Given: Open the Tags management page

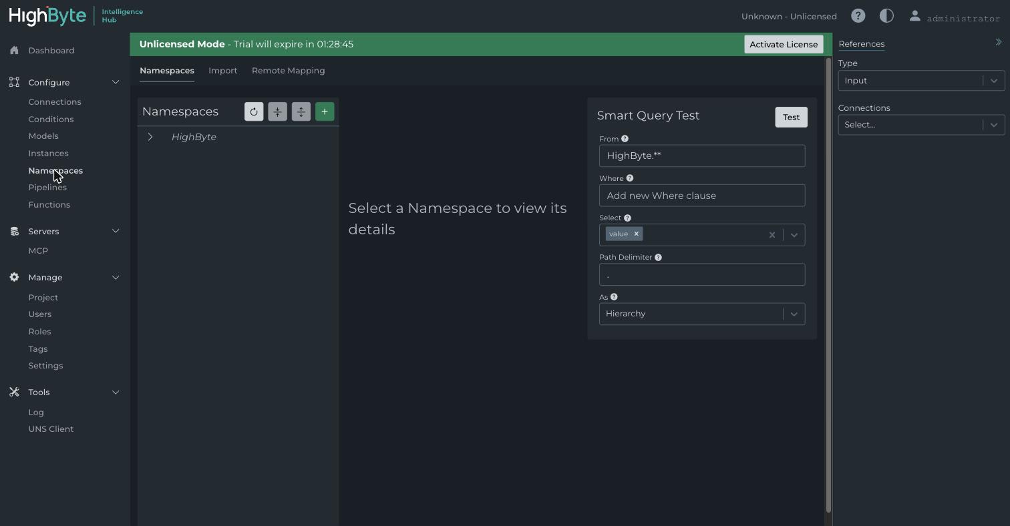Looking at the screenshot, I should [x=38, y=349].
